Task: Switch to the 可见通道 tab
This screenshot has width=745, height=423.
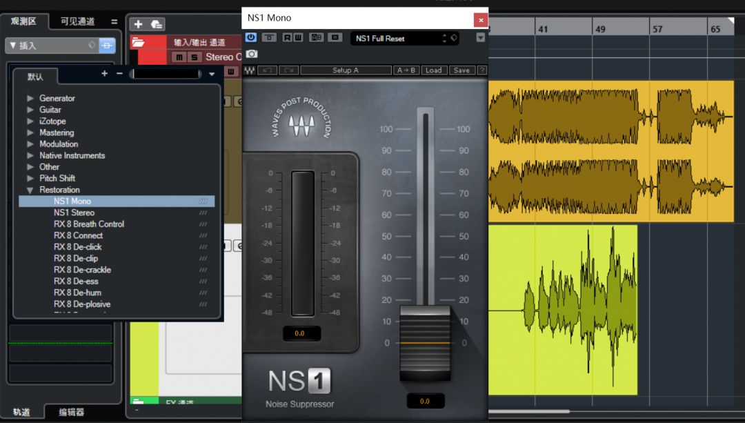Action: coord(77,21)
